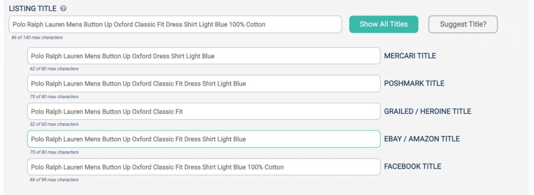Click the EBAY / AMAZON TITLE label
534x195 pixels.
coord(422,139)
